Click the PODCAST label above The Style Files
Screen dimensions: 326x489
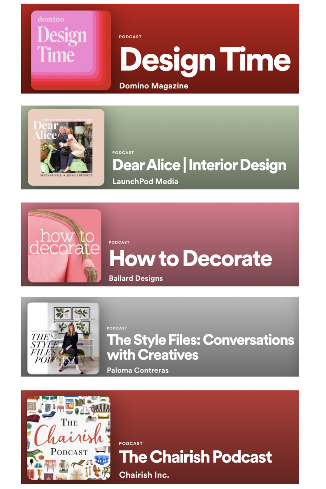117,328
